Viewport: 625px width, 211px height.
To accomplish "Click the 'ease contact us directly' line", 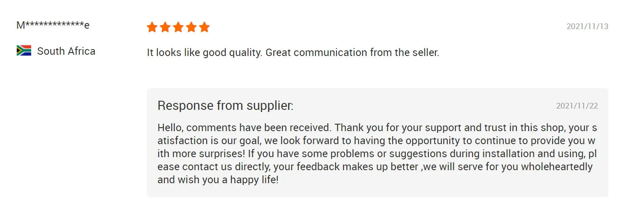I will click(x=375, y=167).
